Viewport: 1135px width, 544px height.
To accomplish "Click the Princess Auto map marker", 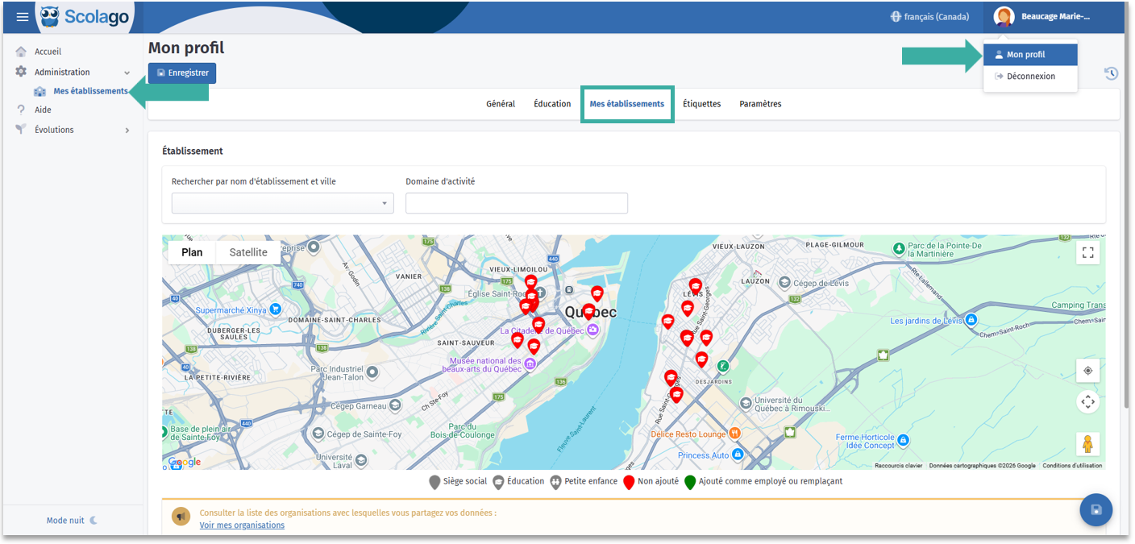I will point(738,455).
